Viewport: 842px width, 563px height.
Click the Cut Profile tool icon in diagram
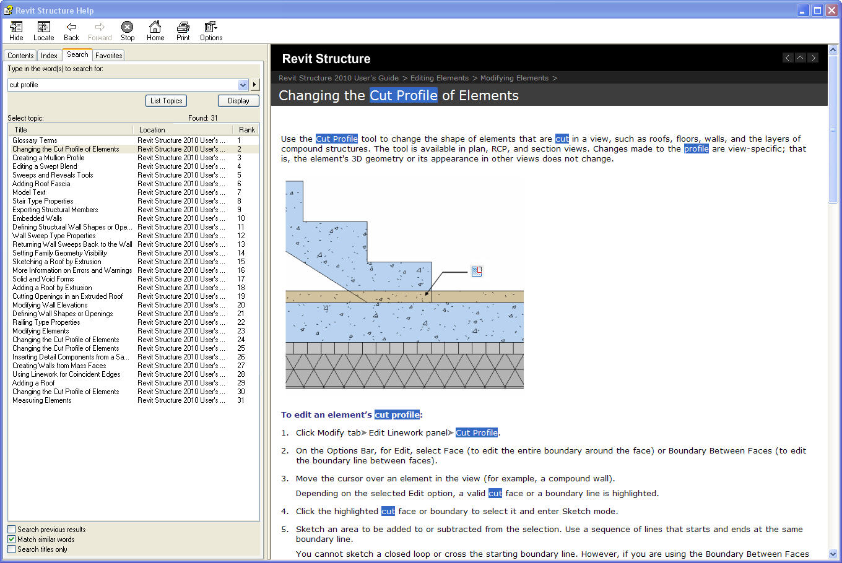[x=477, y=271]
